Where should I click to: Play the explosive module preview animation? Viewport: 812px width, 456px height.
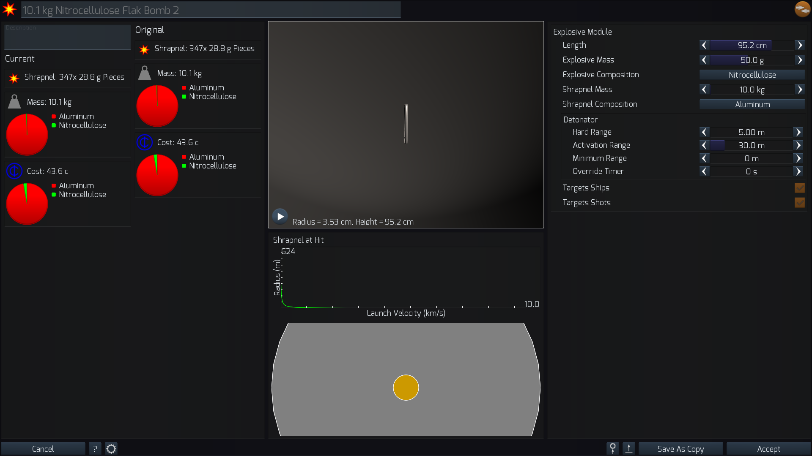(280, 217)
